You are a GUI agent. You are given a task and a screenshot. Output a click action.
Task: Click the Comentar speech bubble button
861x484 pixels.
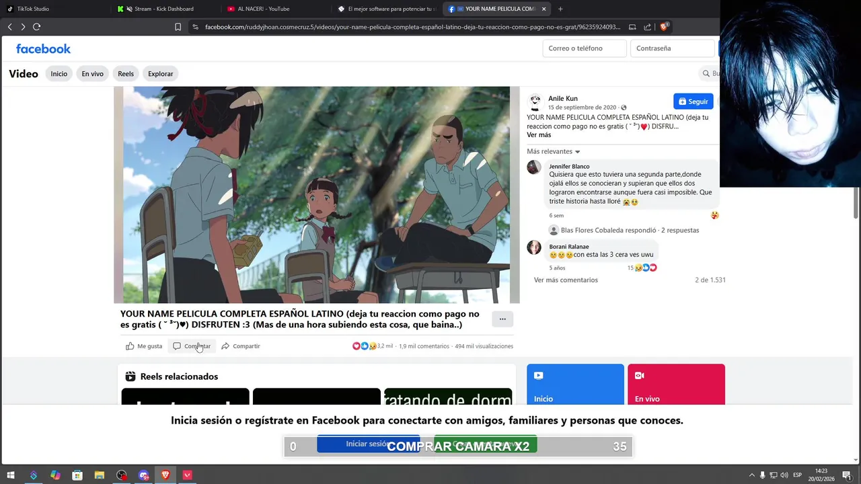coord(192,346)
